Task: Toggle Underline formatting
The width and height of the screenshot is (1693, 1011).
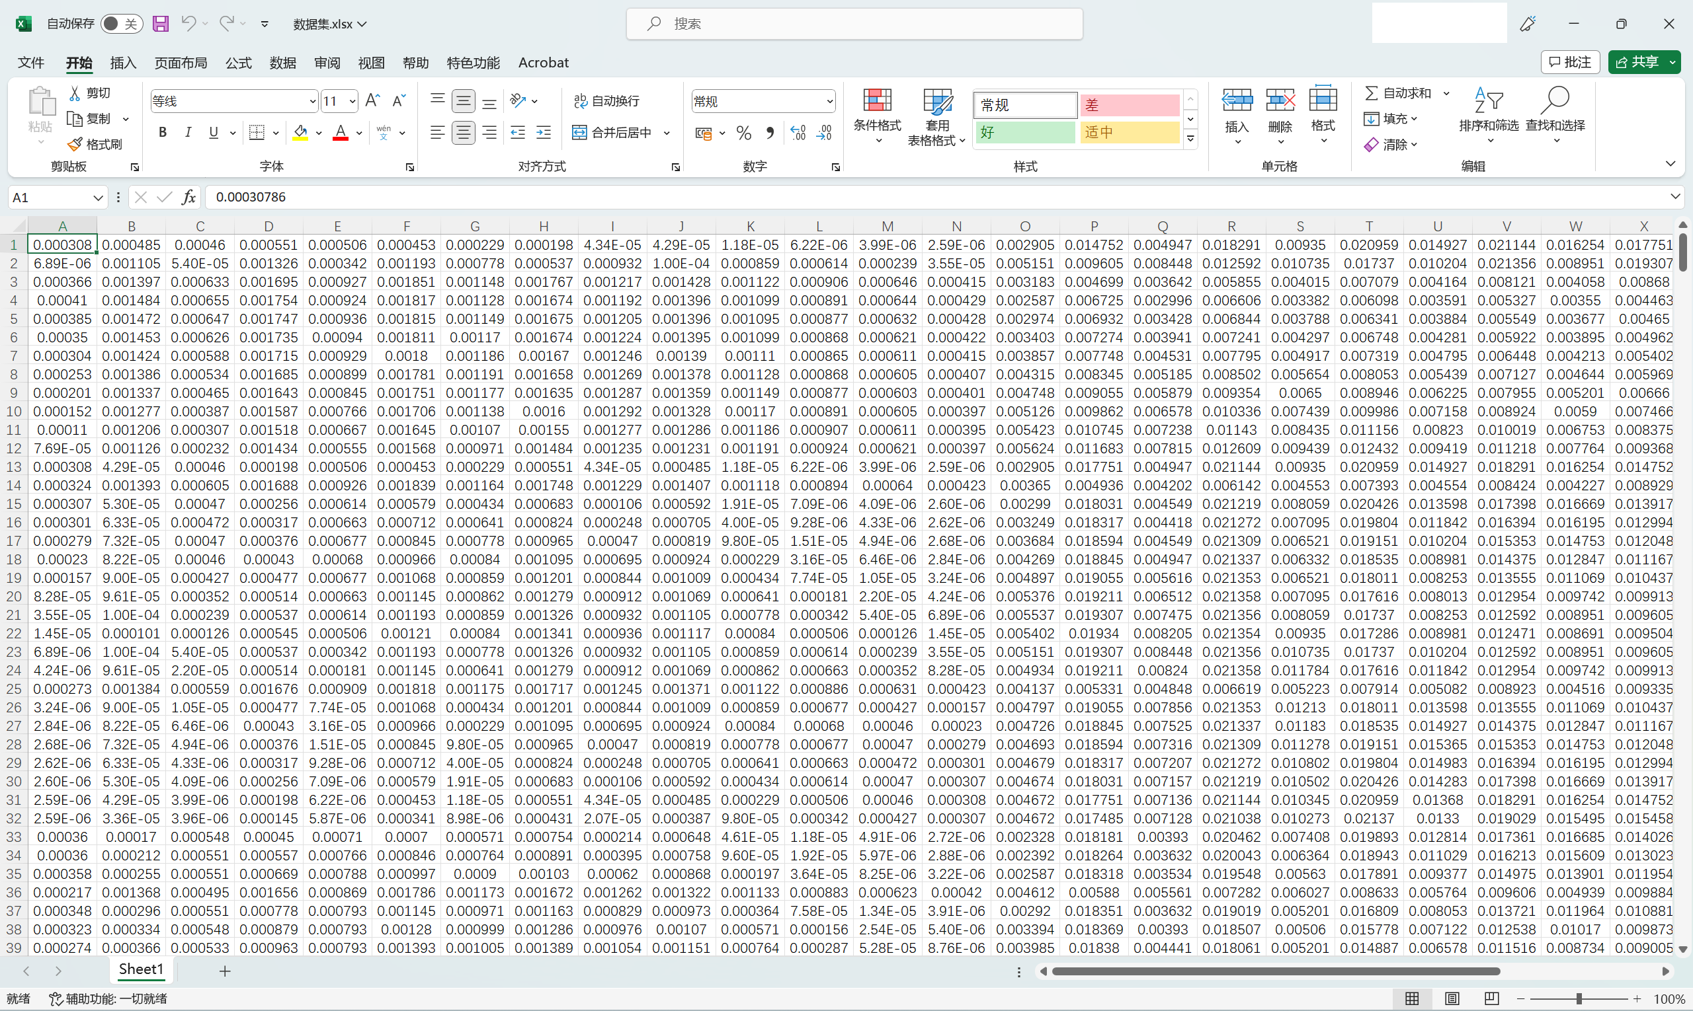Action: pos(214,132)
